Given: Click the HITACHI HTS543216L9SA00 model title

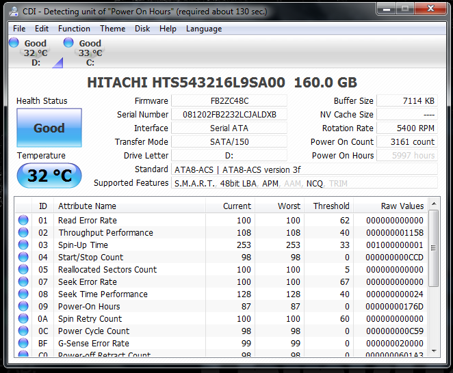Looking at the screenshot, I should [186, 83].
